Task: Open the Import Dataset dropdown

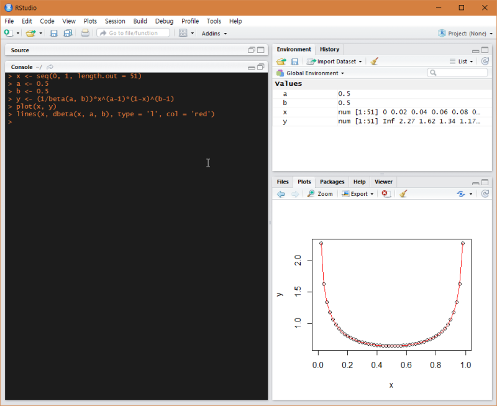Action: tap(335, 62)
